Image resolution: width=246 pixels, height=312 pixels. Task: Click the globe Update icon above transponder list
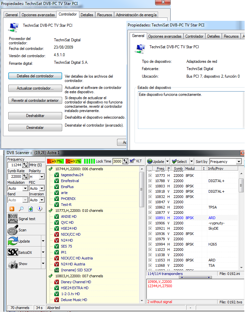pos(150,161)
